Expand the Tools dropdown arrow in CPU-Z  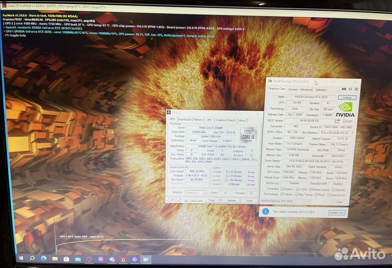click(220, 200)
